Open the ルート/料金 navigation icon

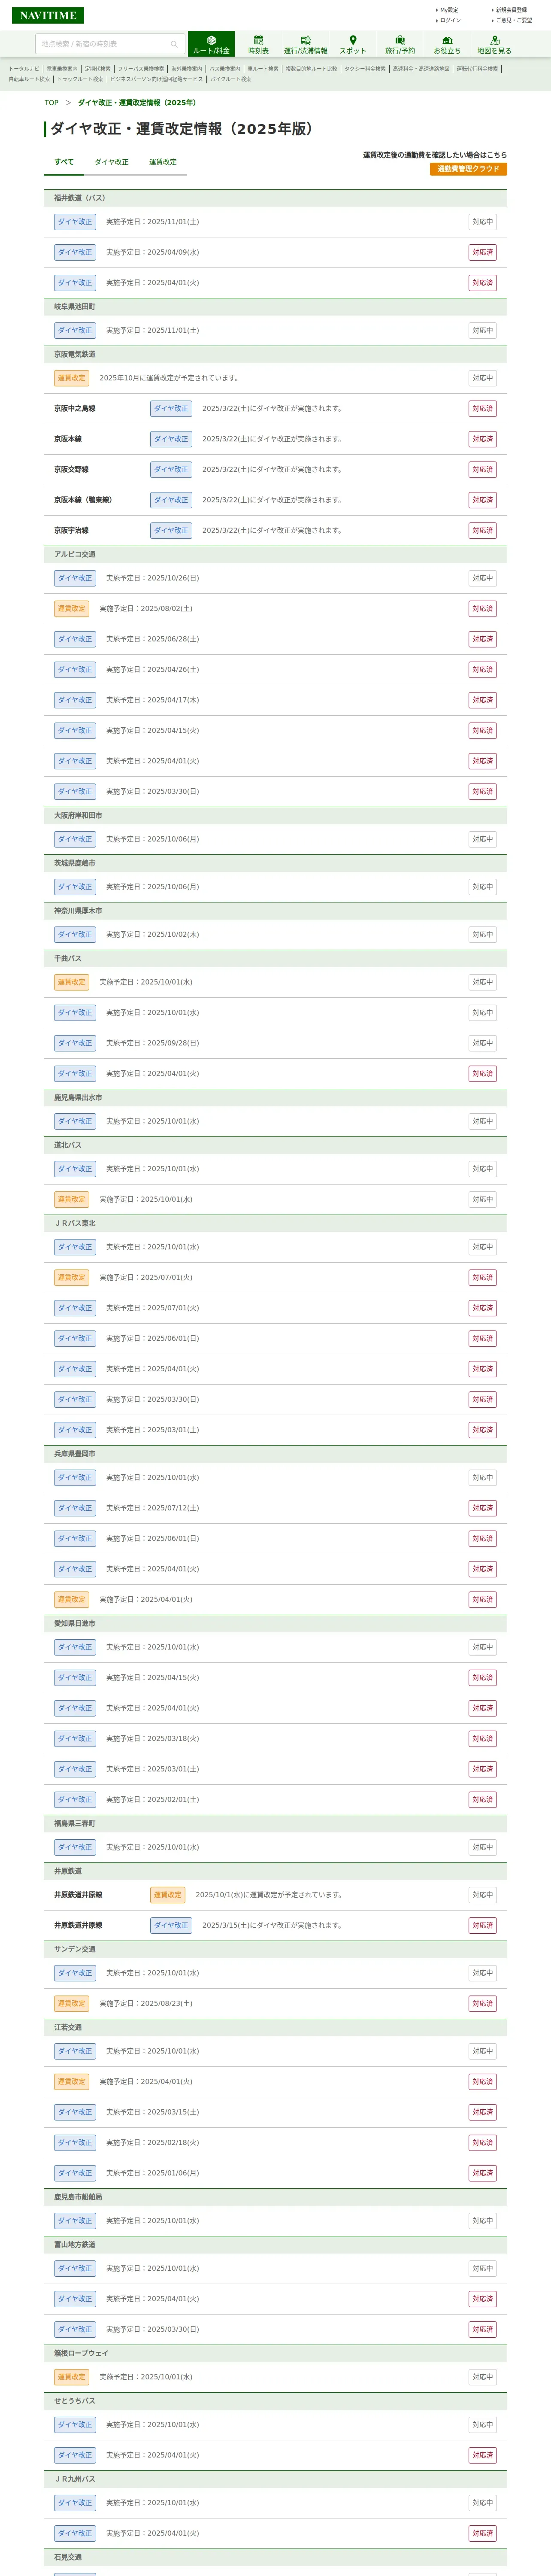[211, 44]
